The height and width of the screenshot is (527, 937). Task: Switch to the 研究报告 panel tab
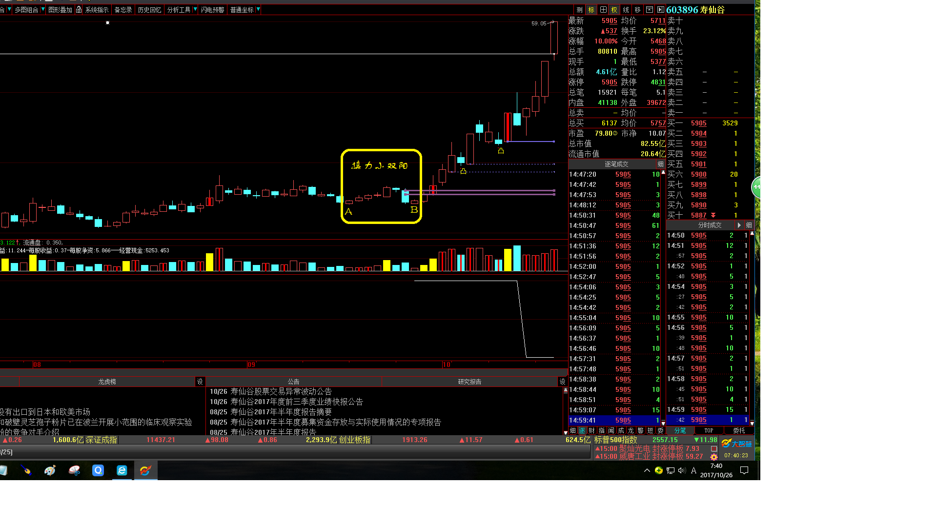click(x=469, y=382)
